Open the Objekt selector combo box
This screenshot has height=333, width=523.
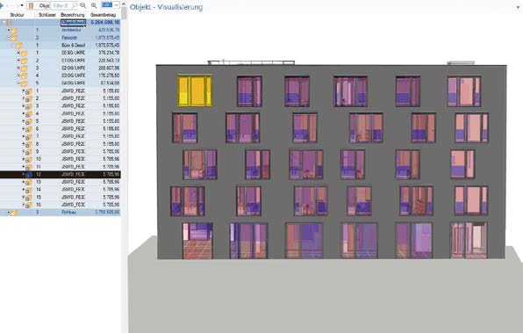39,5
